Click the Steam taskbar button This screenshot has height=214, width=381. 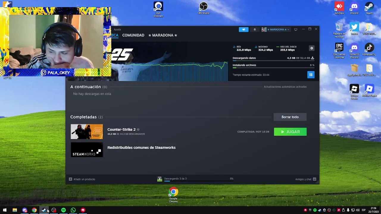pos(44,210)
